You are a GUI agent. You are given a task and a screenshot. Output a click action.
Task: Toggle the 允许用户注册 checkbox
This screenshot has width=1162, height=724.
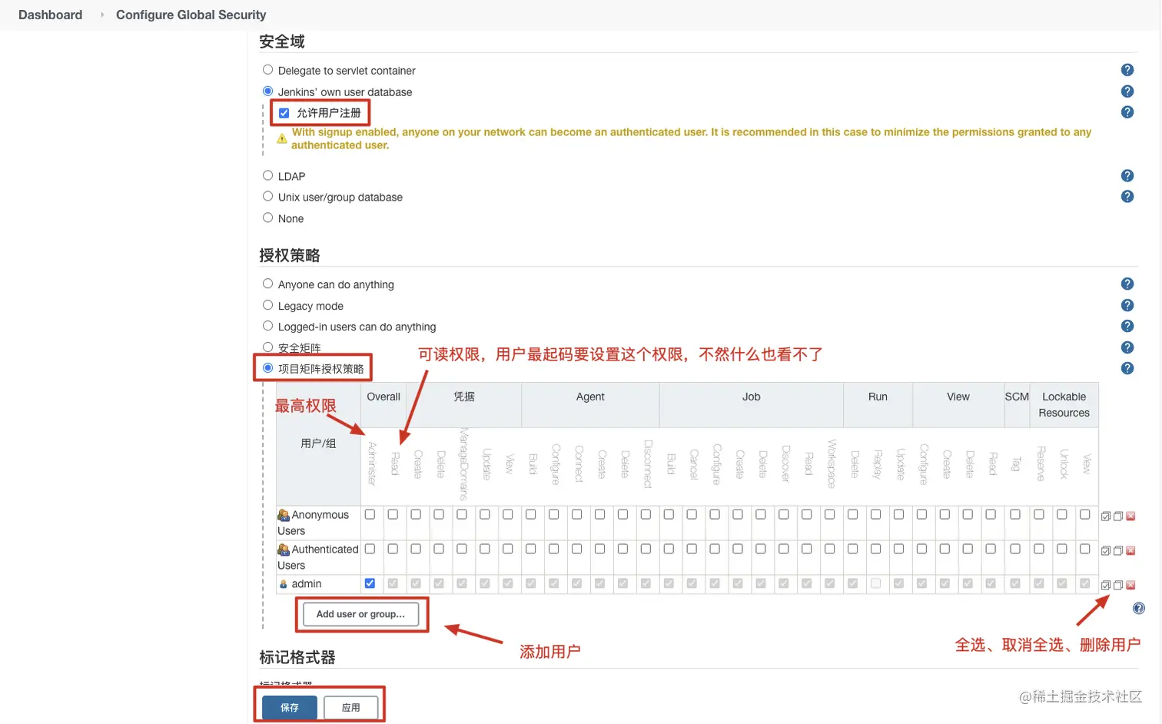284,113
